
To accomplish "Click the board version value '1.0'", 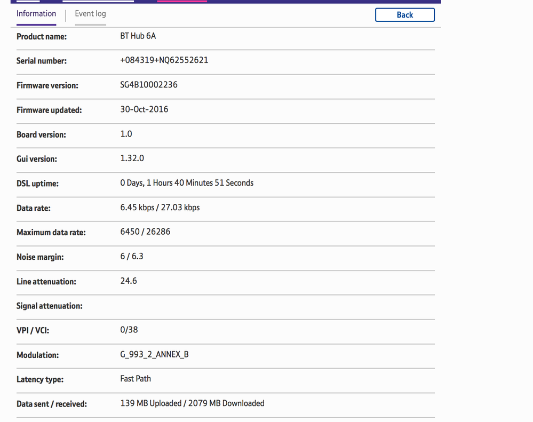I will coord(126,134).
